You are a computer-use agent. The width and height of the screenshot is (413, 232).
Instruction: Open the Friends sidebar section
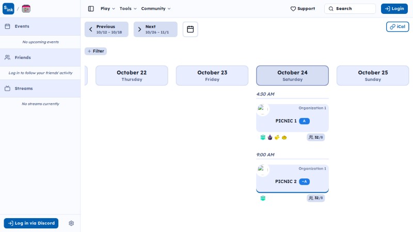[x=40, y=57]
